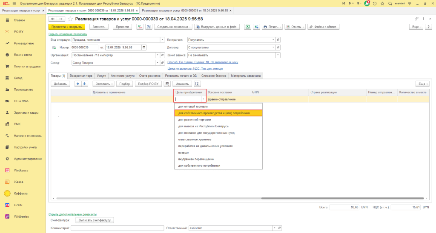Open favorites star in title bar
436x233 pixels.
tap(382, 3)
